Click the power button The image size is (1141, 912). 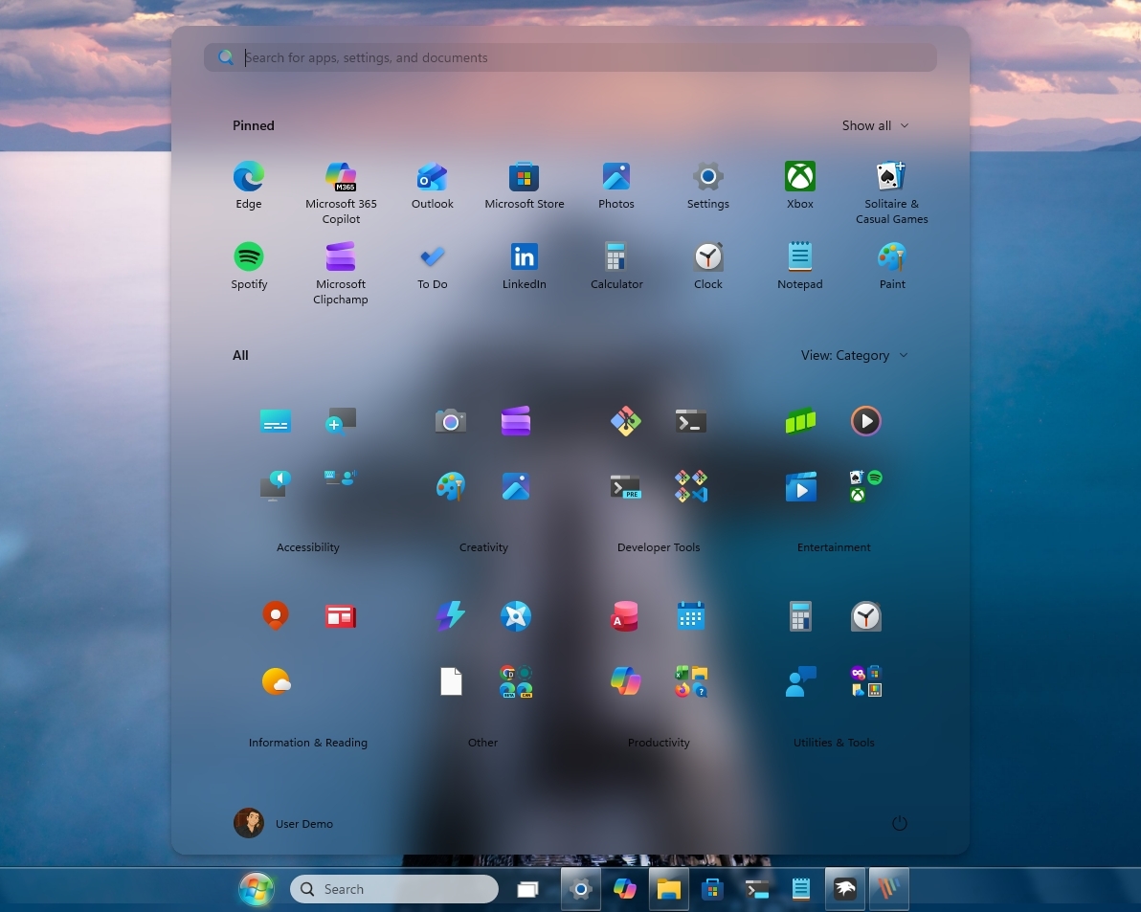[x=899, y=823]
